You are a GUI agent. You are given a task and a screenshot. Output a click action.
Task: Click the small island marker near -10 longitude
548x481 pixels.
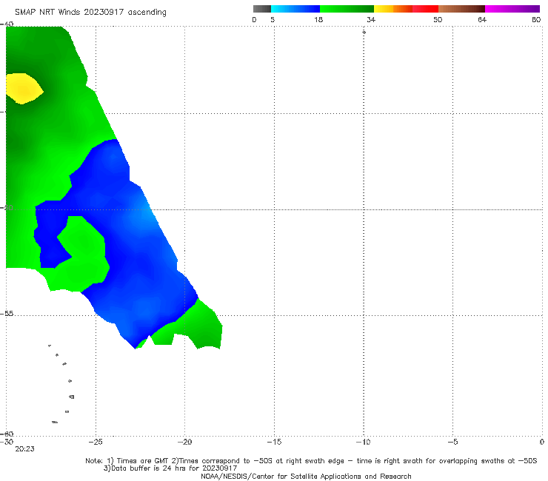[364, 32]
